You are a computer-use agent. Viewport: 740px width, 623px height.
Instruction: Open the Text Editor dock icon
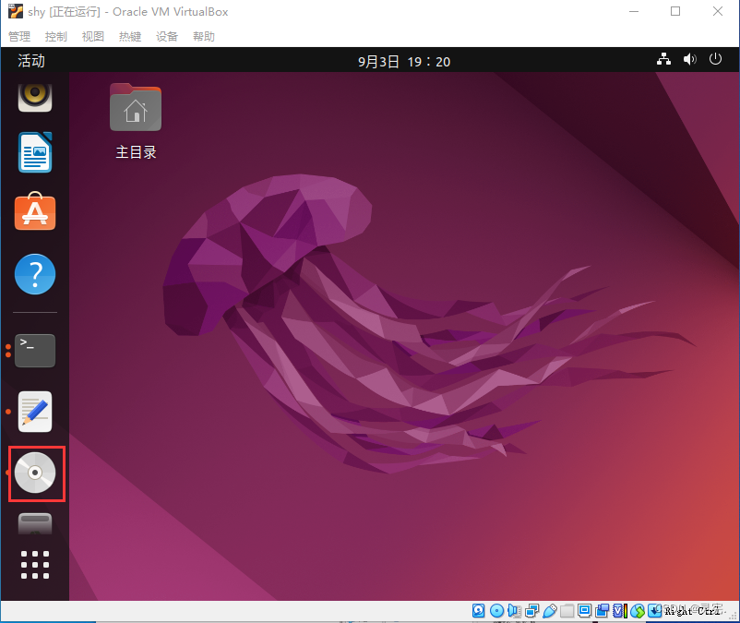pos(35,412)
